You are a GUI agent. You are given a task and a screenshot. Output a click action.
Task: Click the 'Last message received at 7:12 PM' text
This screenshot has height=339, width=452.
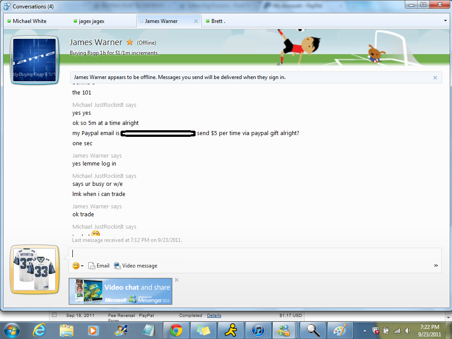coord(127,240)
